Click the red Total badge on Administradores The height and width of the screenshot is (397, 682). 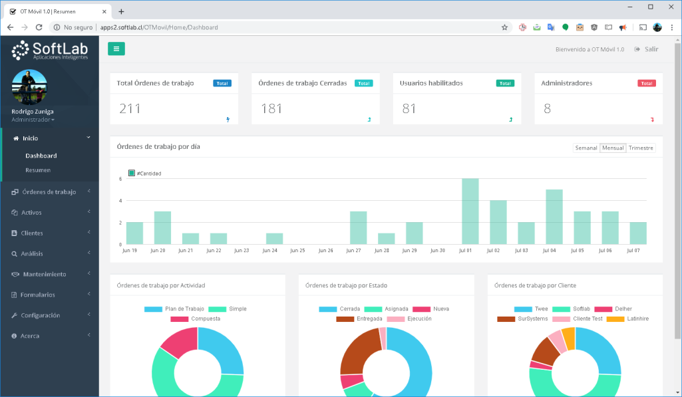[x=647, y=84]
